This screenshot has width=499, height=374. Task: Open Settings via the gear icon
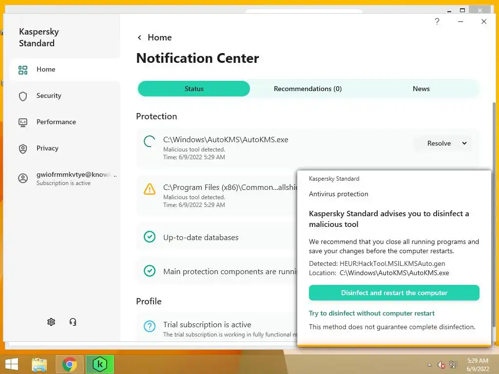coord(51,322)
